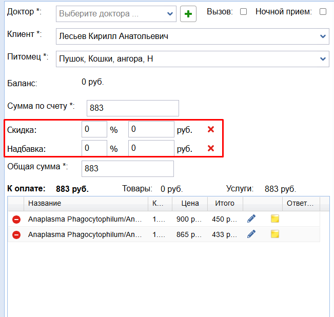Edit first Anaplasma row with pencil icon

point(251,219)
